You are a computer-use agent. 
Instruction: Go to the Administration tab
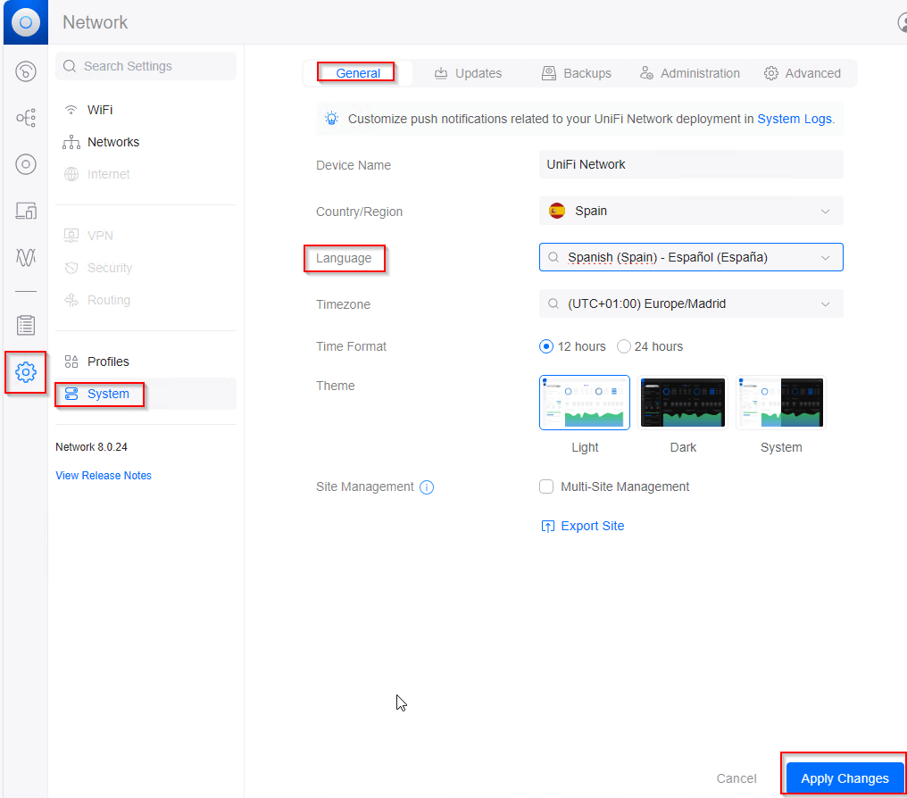[x=689, y=73]
